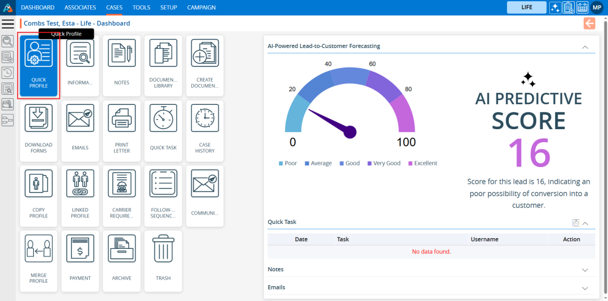The height and width of the screenshot is (301, 608).
Task: Open the Document Library tile
Action: click(163, 66)
